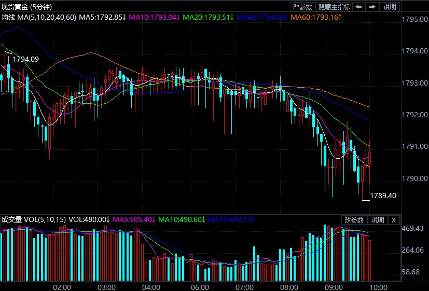The height and width of the screenshot is (291, 429).
Task: Click the 成交量 VOL(5,10,15) indicator label
Action: tap(34, 219)
